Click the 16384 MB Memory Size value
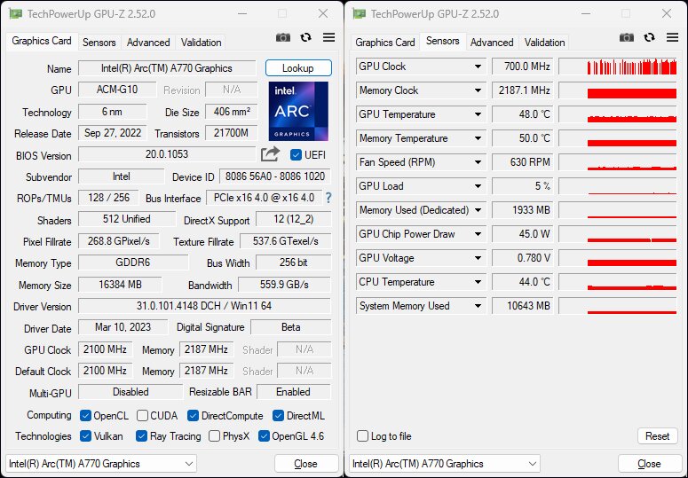 coord(120,285)
